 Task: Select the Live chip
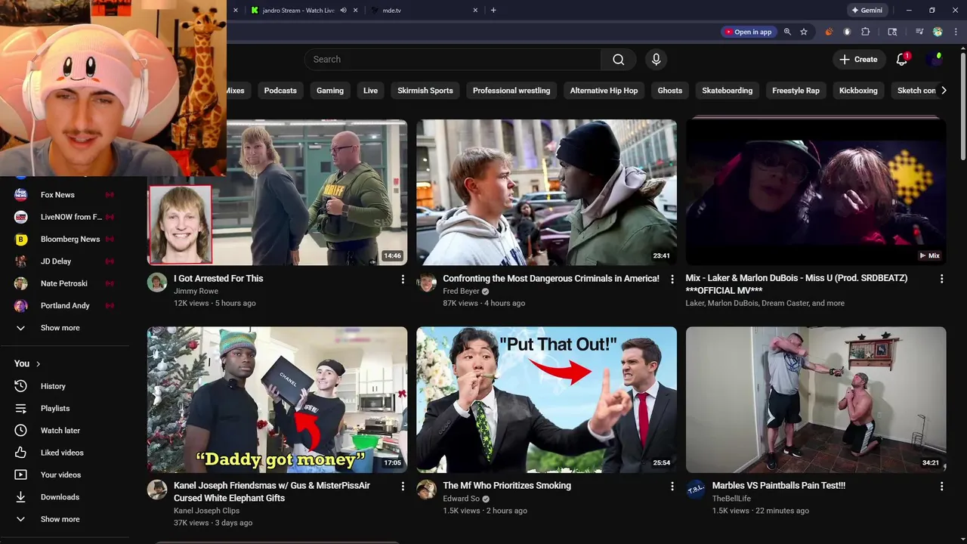pos(370,91)
